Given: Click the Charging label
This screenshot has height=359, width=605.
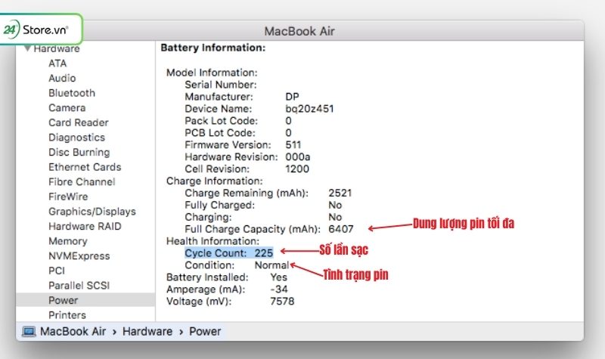Looking at the screenshot, I should point(209,218).
